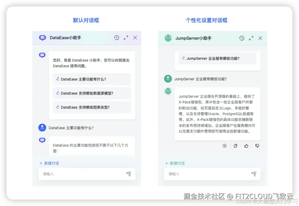This screenshot has width=299, height=206.
Task: Click user message 'JumpServer 企业版有哪些功能?'
Action: coord(201,79)
